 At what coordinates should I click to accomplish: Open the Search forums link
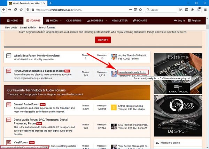tap(47, 28)
